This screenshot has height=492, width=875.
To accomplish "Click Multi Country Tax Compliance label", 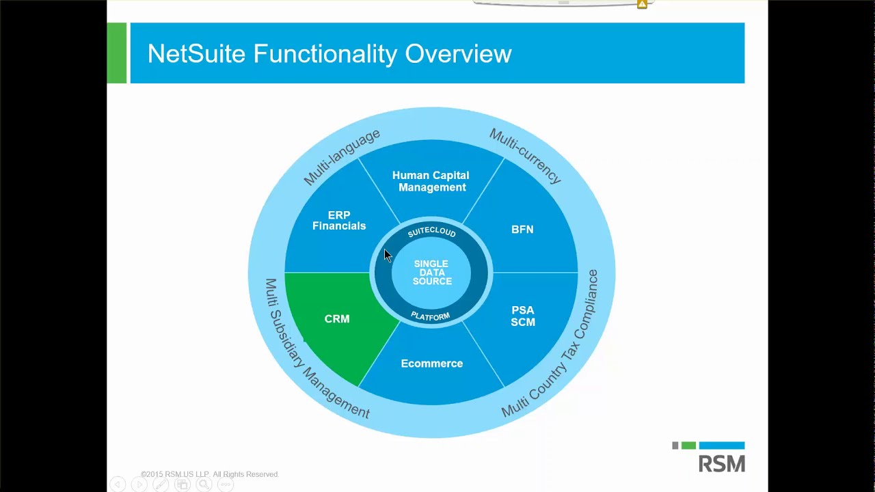I will pos(551,344).
